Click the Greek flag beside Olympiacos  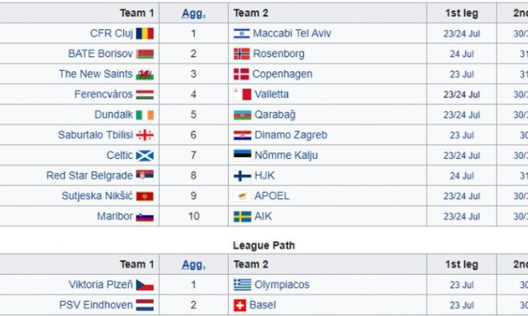(243, 285)
